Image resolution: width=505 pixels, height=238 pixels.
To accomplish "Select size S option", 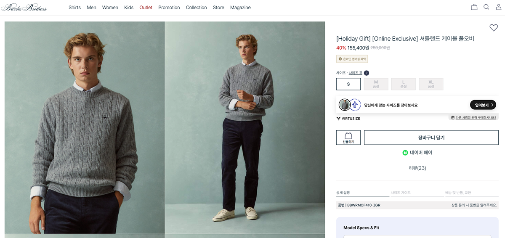I will pos(348,84).
